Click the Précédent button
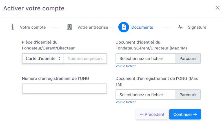 click(x=152, y=114)
